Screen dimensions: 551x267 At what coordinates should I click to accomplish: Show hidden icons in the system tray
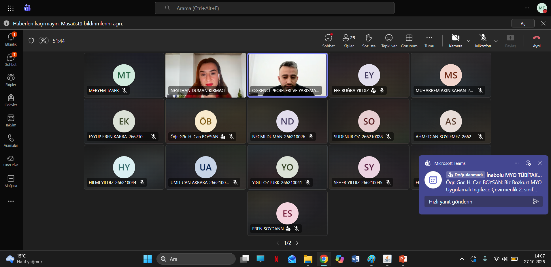tap(462, 259)
